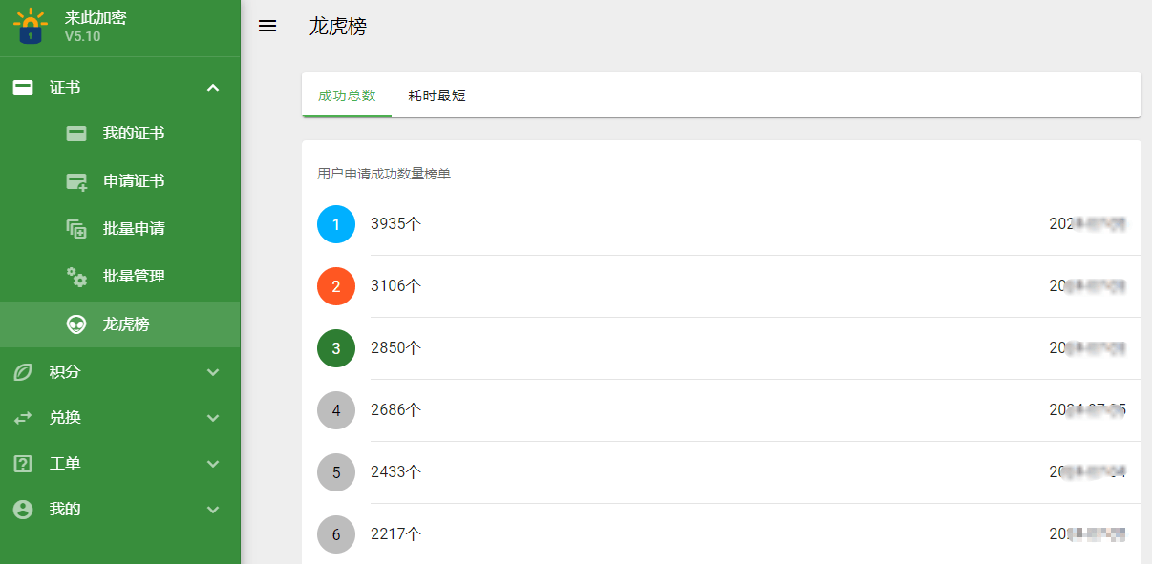Switch to the 耗时最短 tab
This screenshot has height=564, width=1152.
click(437, 95)
